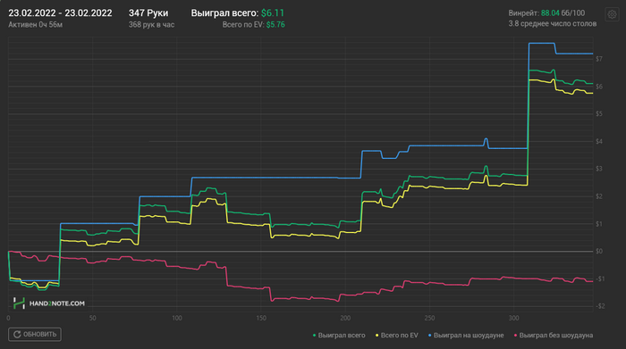Click the 3.8 среднее число столов text
The width and height of the screenshot is (626, 349).
coord(553,24)
